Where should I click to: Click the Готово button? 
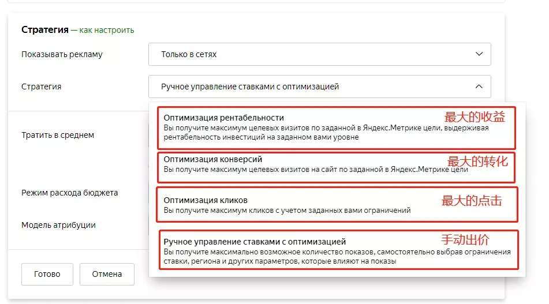[47, 274]
